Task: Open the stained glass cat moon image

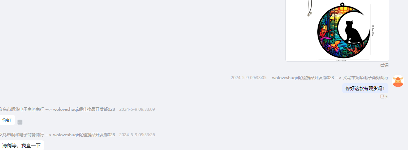Action: [337, 30]
